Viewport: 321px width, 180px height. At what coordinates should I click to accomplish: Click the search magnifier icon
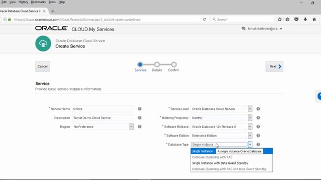(214, 19)
